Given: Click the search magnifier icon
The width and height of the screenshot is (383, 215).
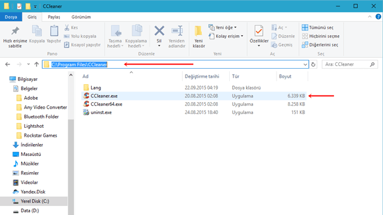Looking at the screenshot, I should 372,64.
